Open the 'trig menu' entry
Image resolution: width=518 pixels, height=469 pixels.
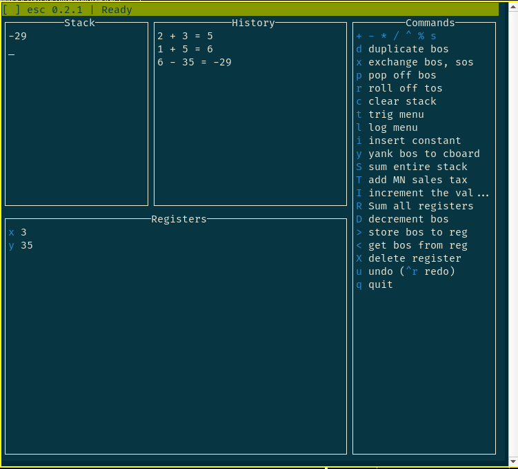(x=390, y=114)
